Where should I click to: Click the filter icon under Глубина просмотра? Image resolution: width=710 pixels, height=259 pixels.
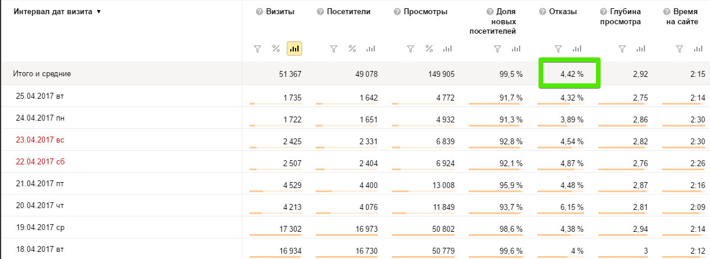click(x=622, y=48)
